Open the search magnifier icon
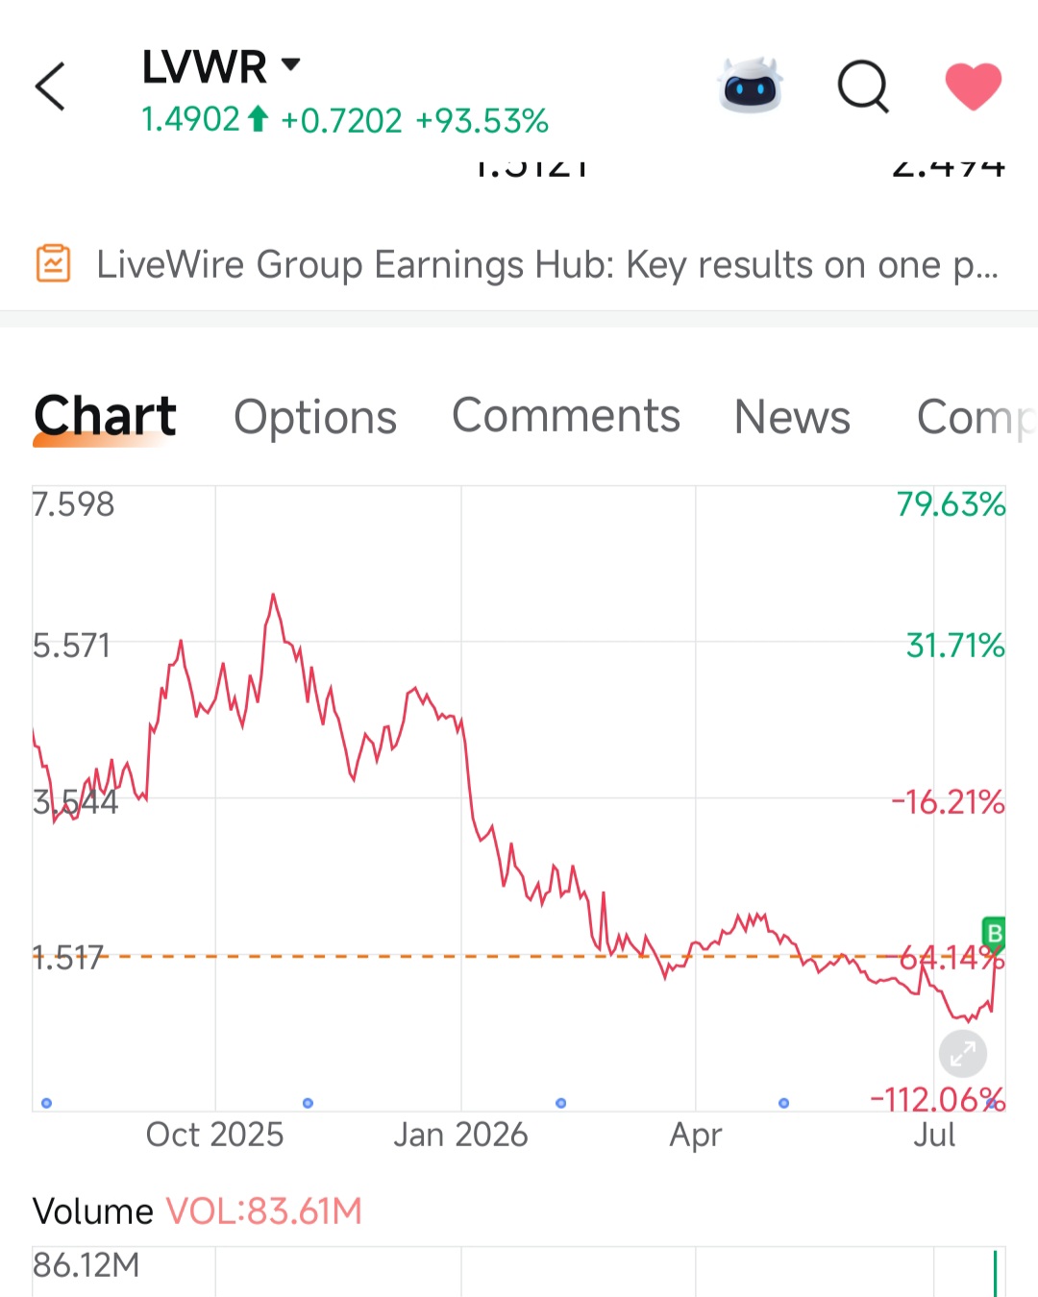 coord(863,86)
